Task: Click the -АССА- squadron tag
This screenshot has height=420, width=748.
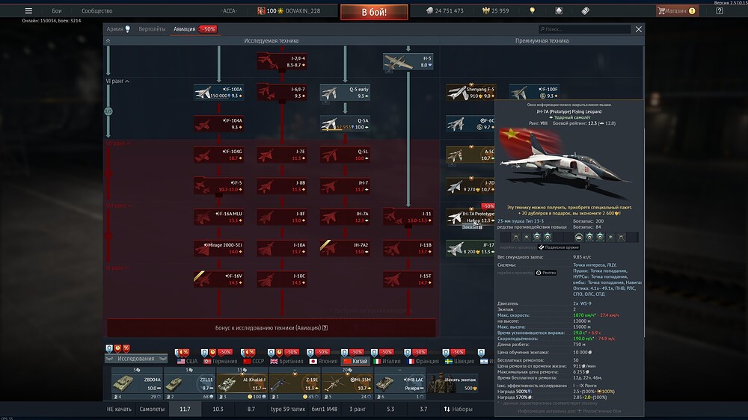Action: pos(229,10)
